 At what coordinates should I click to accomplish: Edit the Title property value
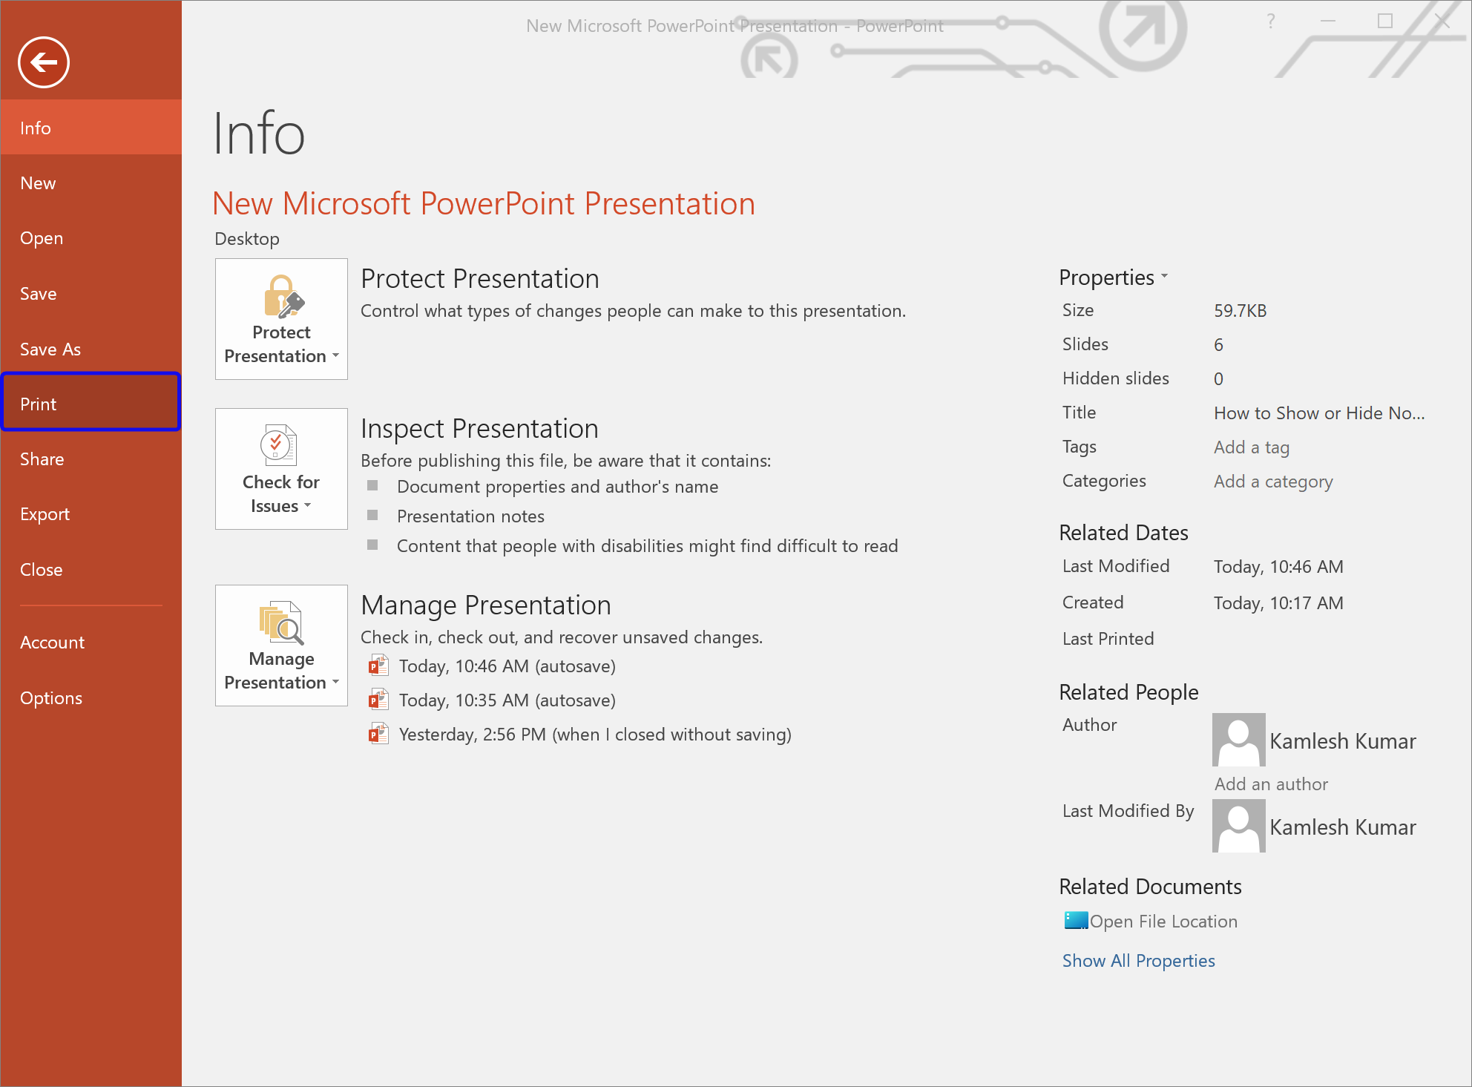pyautogui.click(x=1319, y=413)
